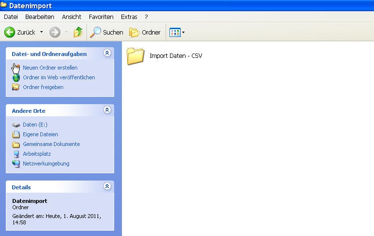Open the Ansicht menu
The height and width of the screenshot is (236, 374).
[71, 17]
